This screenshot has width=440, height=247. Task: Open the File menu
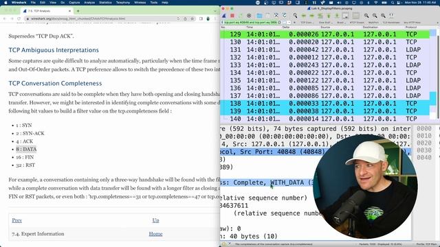[x=33, y=3]
